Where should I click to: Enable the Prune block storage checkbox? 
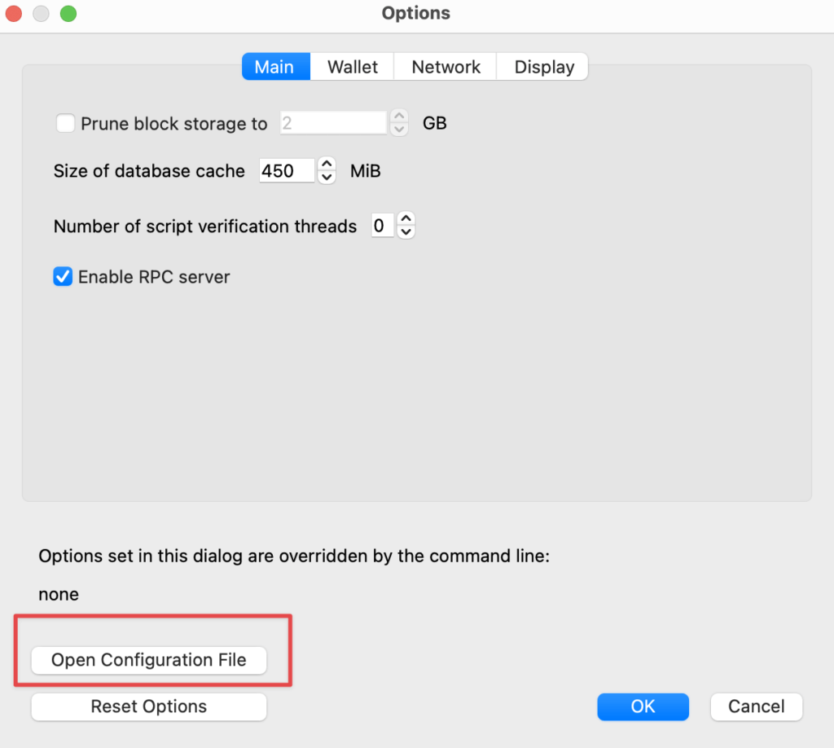click(65, 124)
